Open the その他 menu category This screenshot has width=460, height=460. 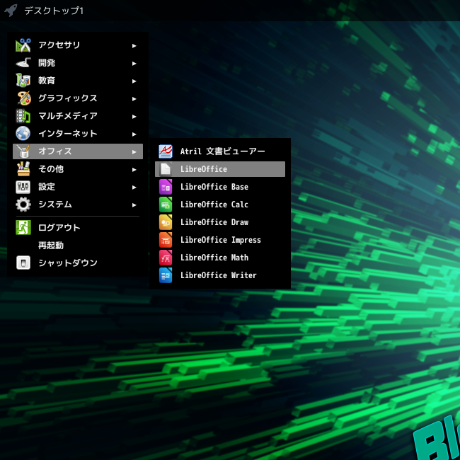[78, 169]
